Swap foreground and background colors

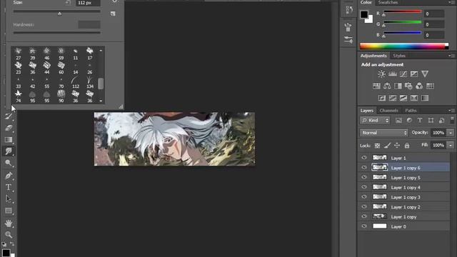12,243
